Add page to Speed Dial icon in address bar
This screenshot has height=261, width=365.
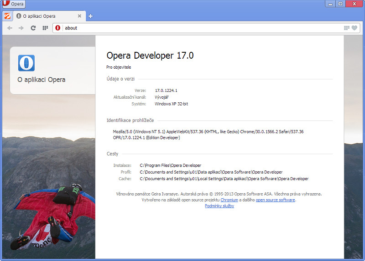pos(347,28)
